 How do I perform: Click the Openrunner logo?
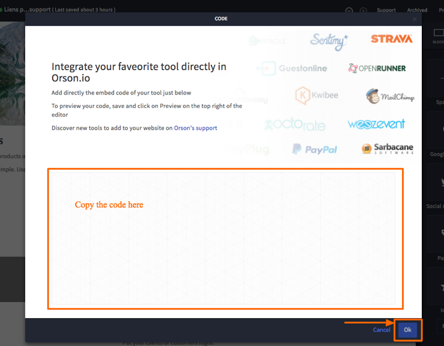coord(377,68)
